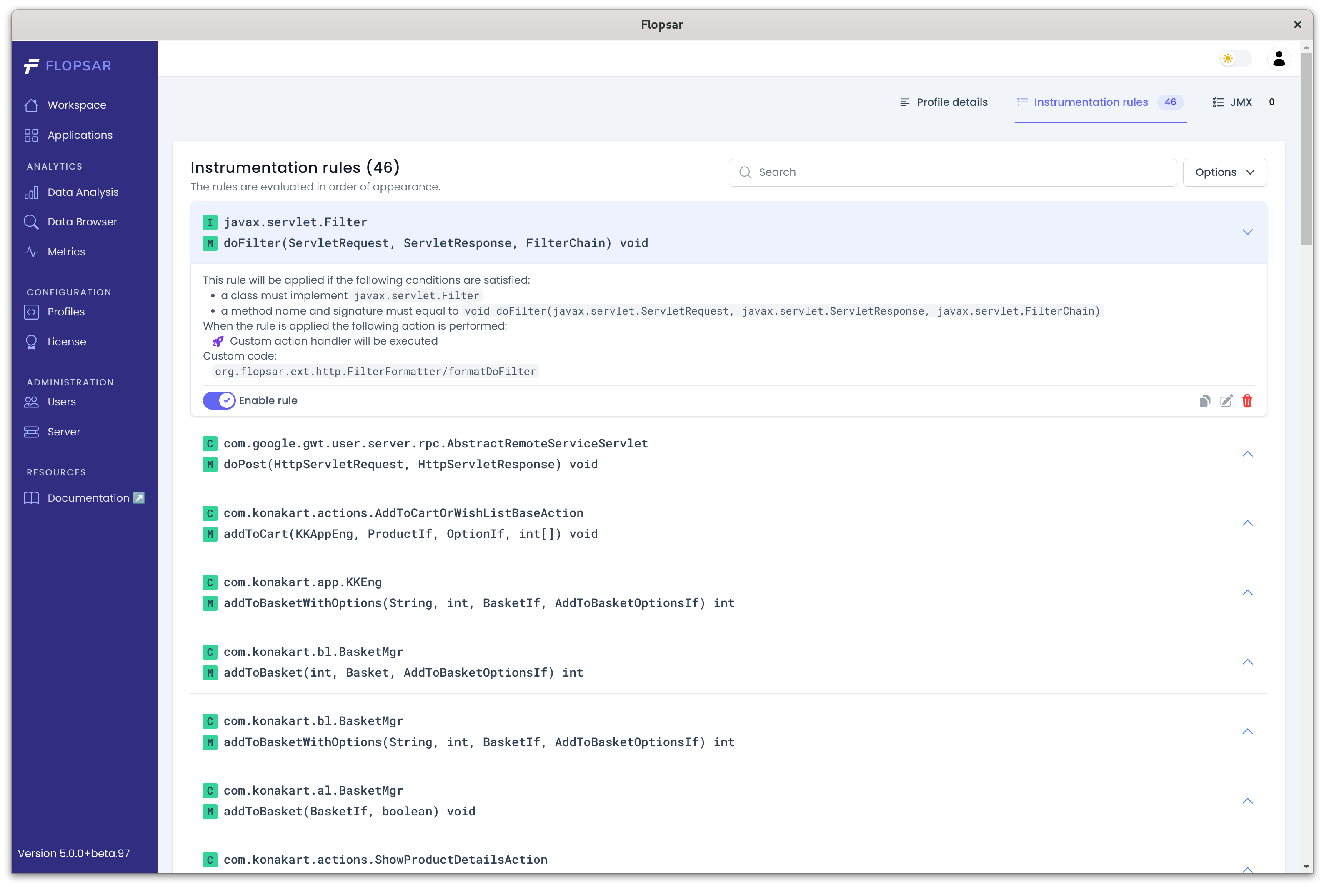
Task: Open Data Analysis from sidebar
Action: tap(83, 192)
